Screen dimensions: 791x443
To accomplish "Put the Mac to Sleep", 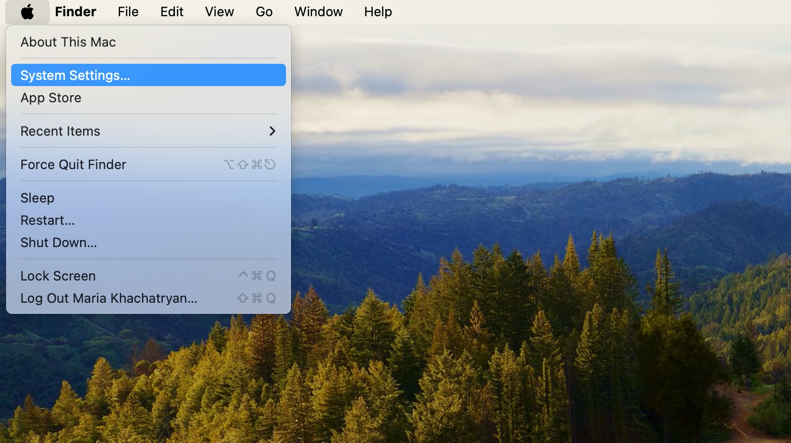I will click(37, 198).
